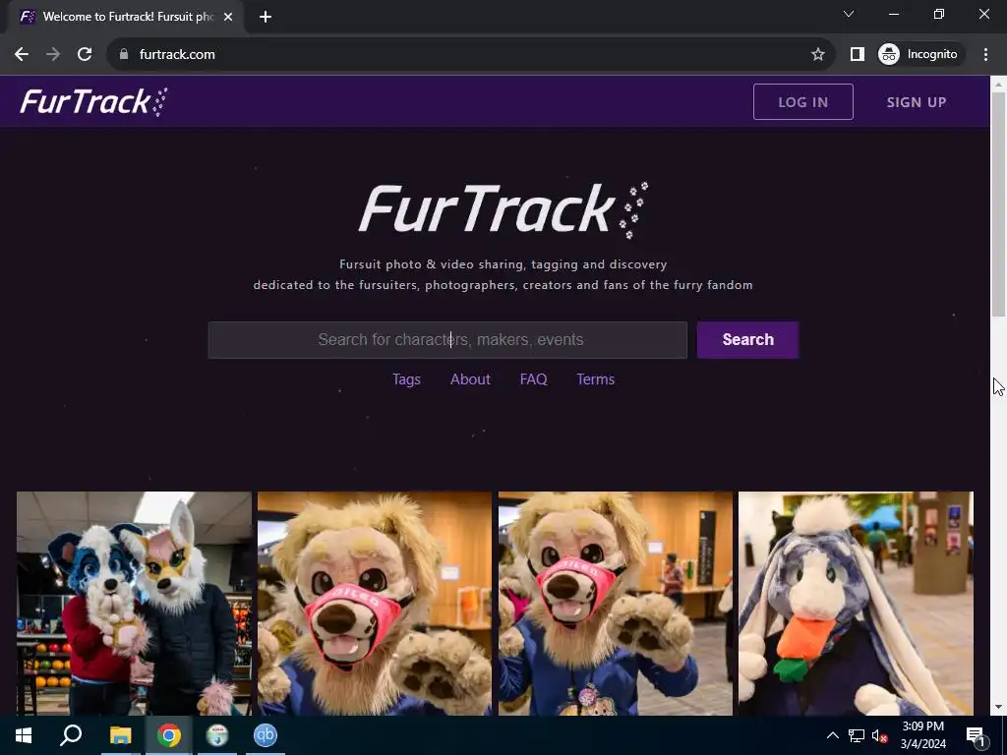Open the browser side panel icon
The width and height of the screenshot is (1007, 755).
857,55
